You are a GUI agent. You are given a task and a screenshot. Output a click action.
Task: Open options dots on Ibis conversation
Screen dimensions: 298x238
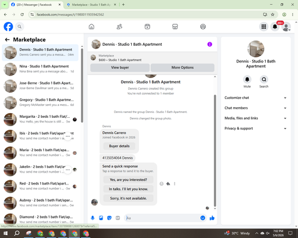[x=68, y=136]
